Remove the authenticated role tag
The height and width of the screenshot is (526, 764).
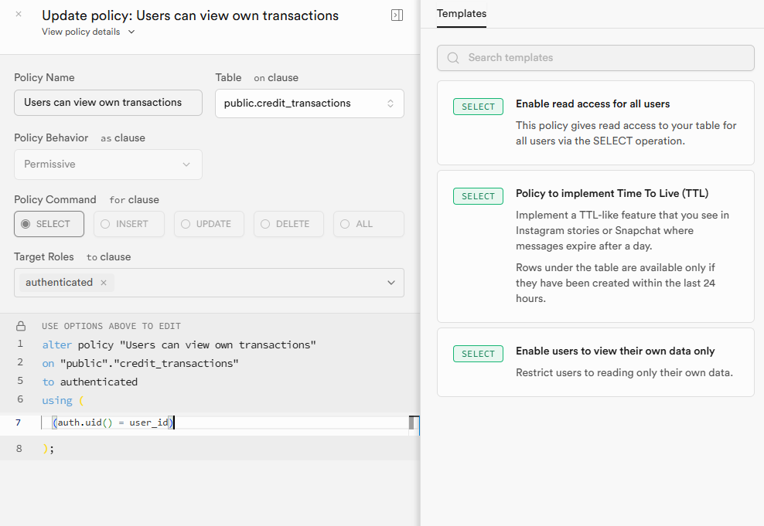point(104,283)
